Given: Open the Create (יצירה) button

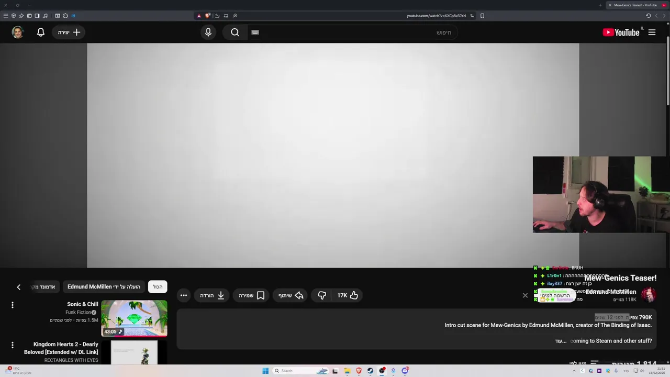Looking at the screenshot, I should click(x=69, y=32).
